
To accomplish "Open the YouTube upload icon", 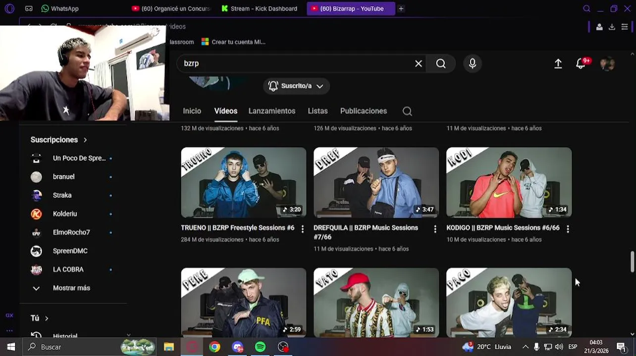I will click(558, 63).
